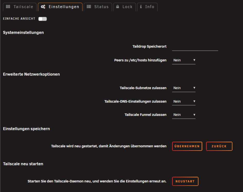This screenshot has height=192, width=243.
Task: Click the gears icon on Einstellungen tab
Action: pyautogui.click(x=43, y=7)
